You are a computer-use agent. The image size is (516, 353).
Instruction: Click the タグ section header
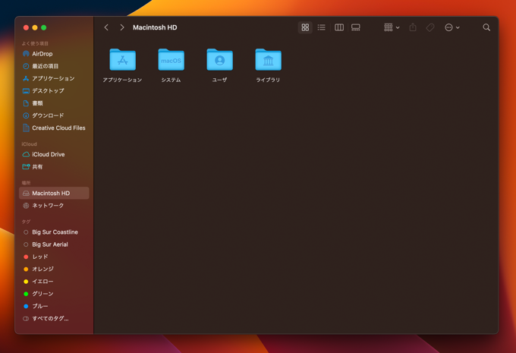[26, 222]
